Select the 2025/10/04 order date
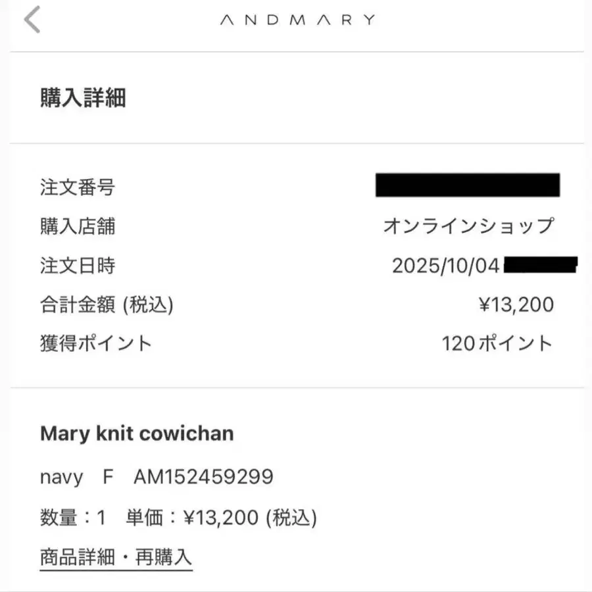This screenshot has height=592, width=592. tap(446, 266)
